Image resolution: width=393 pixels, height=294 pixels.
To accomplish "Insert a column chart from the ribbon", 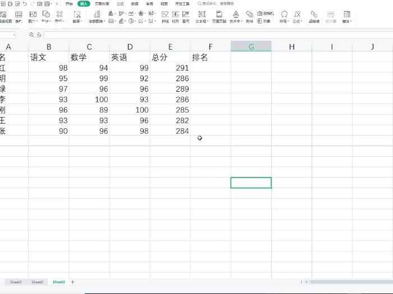I will pyautogui.click(x=111, y=13).
